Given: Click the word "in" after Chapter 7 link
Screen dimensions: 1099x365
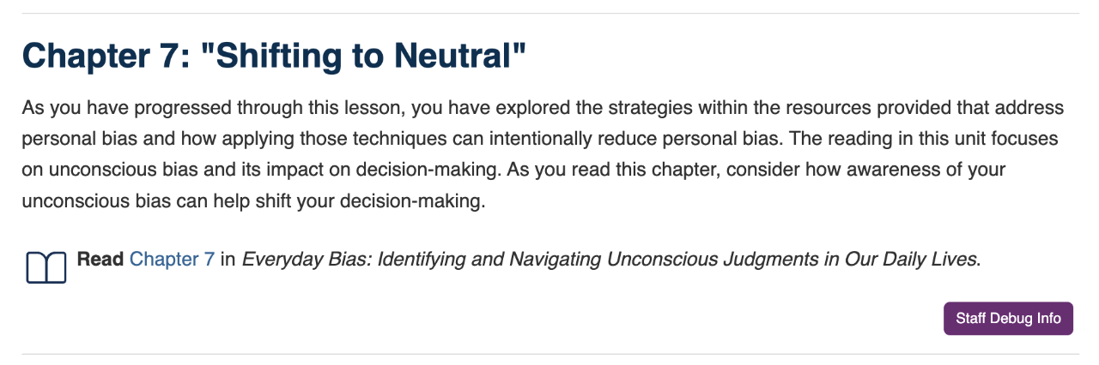Looking at the screenshot, I should click(228, 259).
